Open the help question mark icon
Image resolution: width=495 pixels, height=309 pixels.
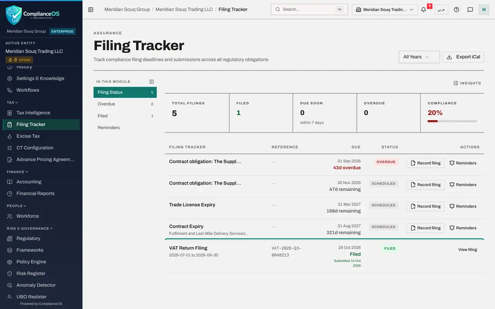point(456,10)
